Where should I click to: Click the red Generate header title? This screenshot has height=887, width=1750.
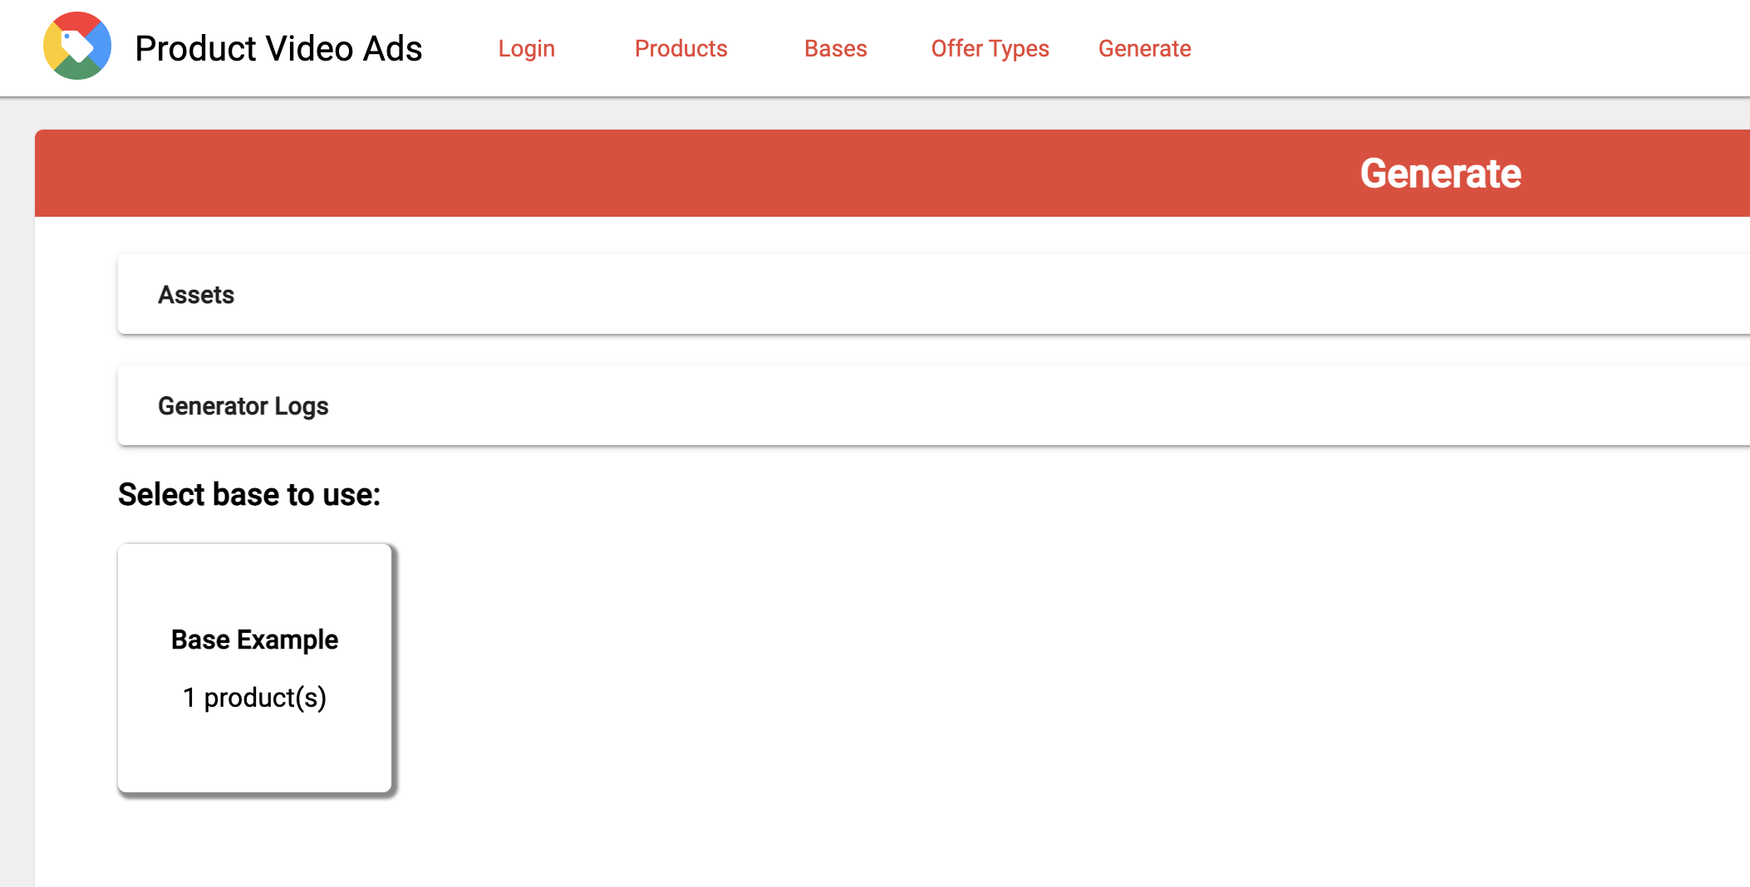pos(1440,174)
